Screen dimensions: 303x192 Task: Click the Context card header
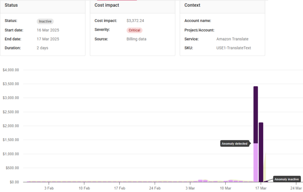[192, 5]
